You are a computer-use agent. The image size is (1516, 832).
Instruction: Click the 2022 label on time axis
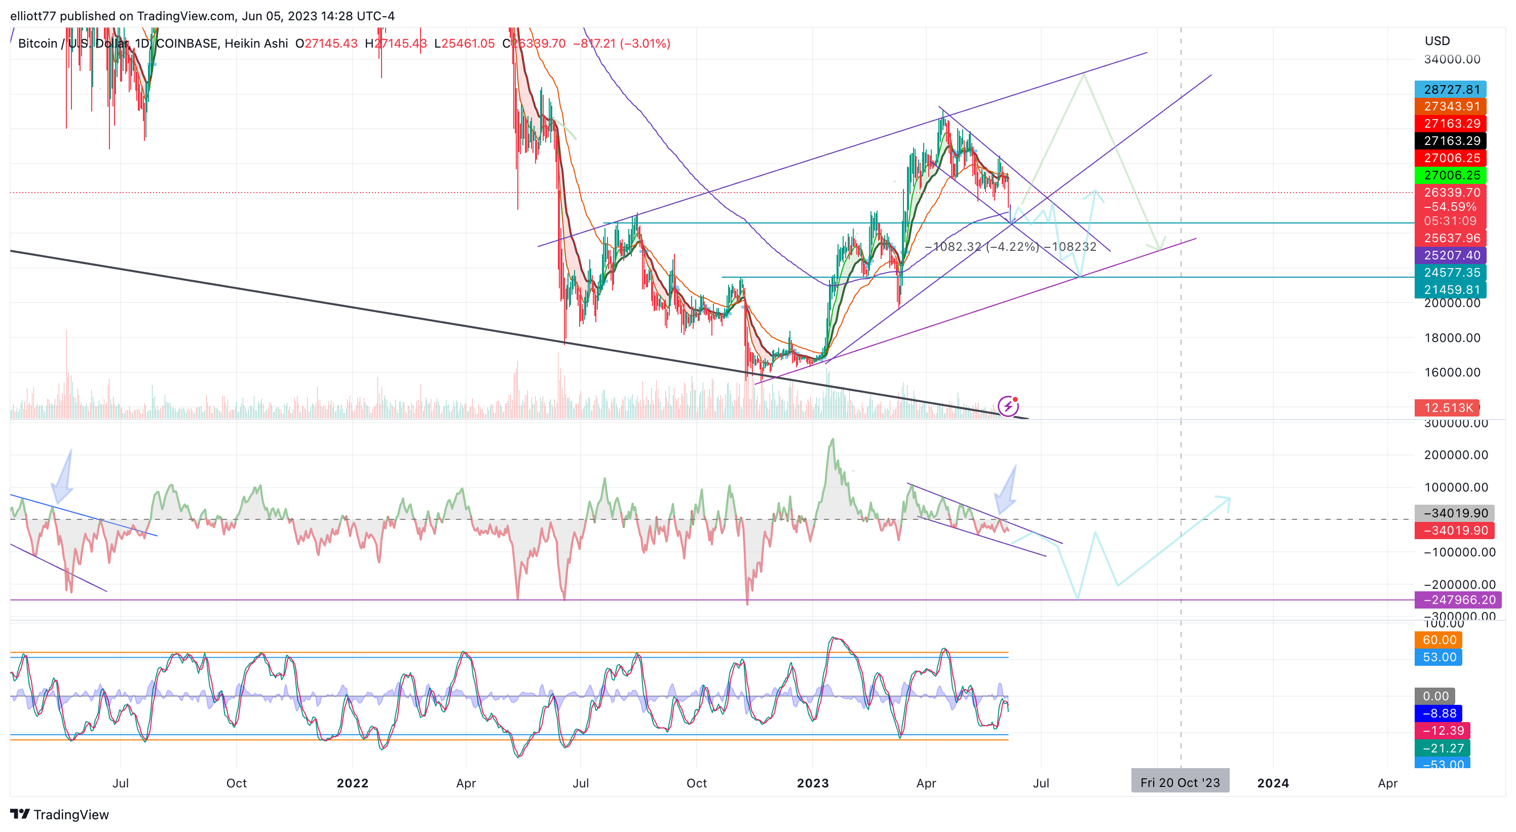click(x=353, y=783)
